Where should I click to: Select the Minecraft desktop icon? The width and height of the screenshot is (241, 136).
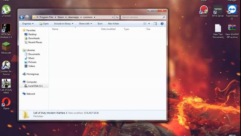point(6,48)
